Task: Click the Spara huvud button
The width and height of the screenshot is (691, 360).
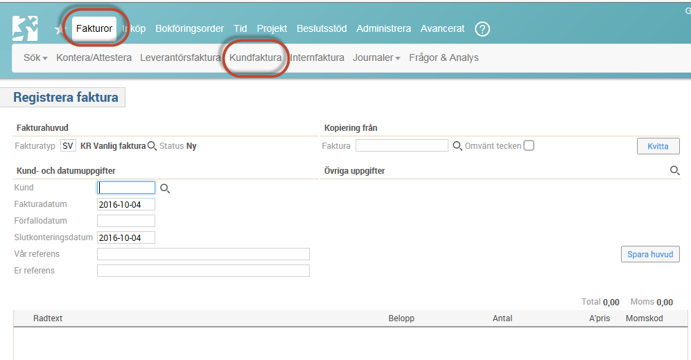Action: pos(650,254)
